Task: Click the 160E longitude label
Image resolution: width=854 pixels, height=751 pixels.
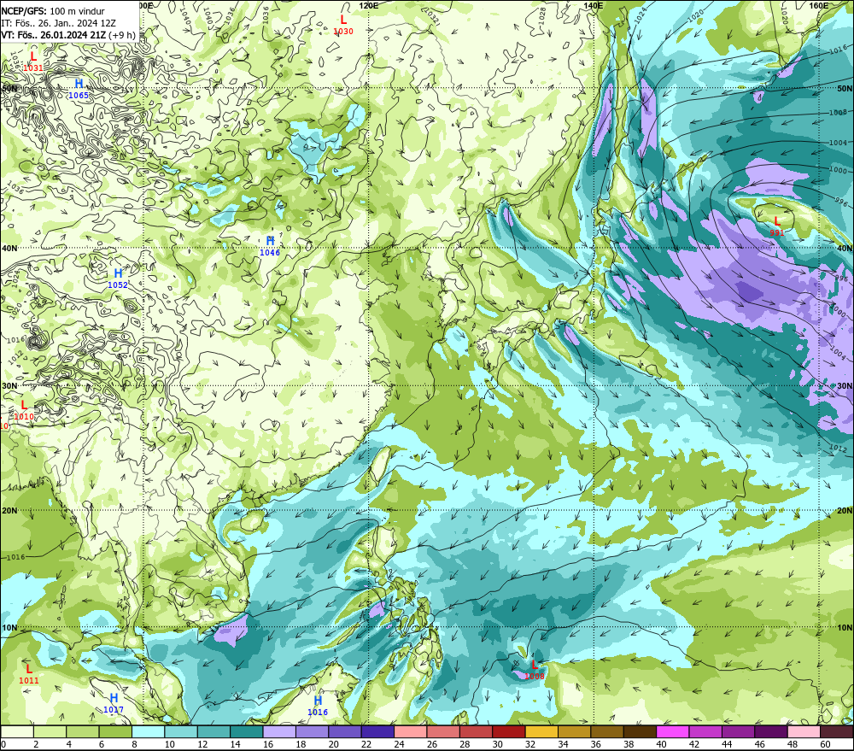Action: coord(819,5)
